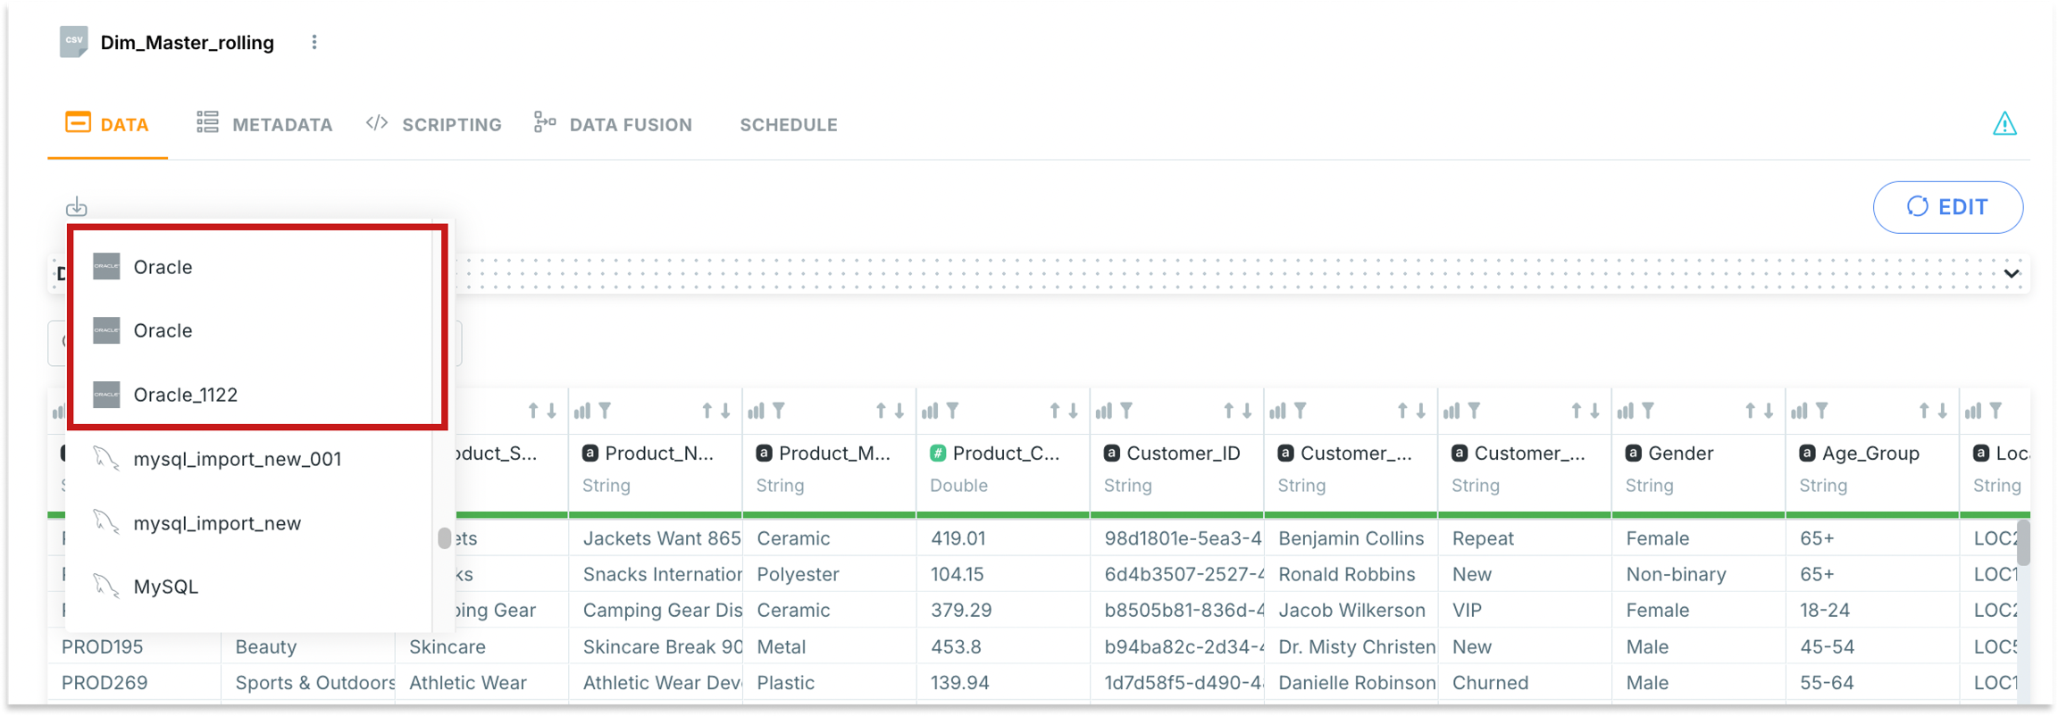2058x716 pixels.
Task: Click the CSV file icon
Action: (74, 41)
